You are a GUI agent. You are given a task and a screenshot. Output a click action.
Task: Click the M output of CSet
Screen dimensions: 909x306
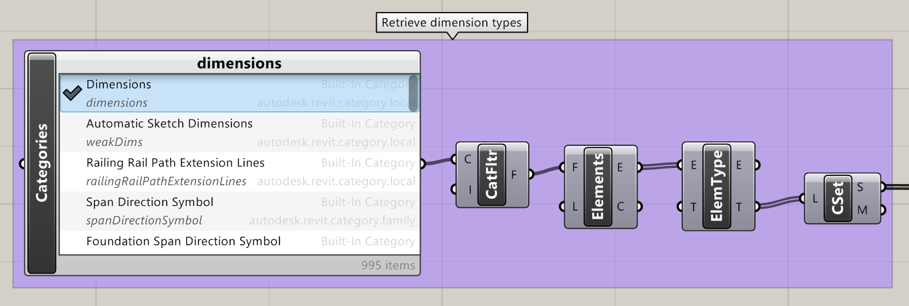point(882,211)
